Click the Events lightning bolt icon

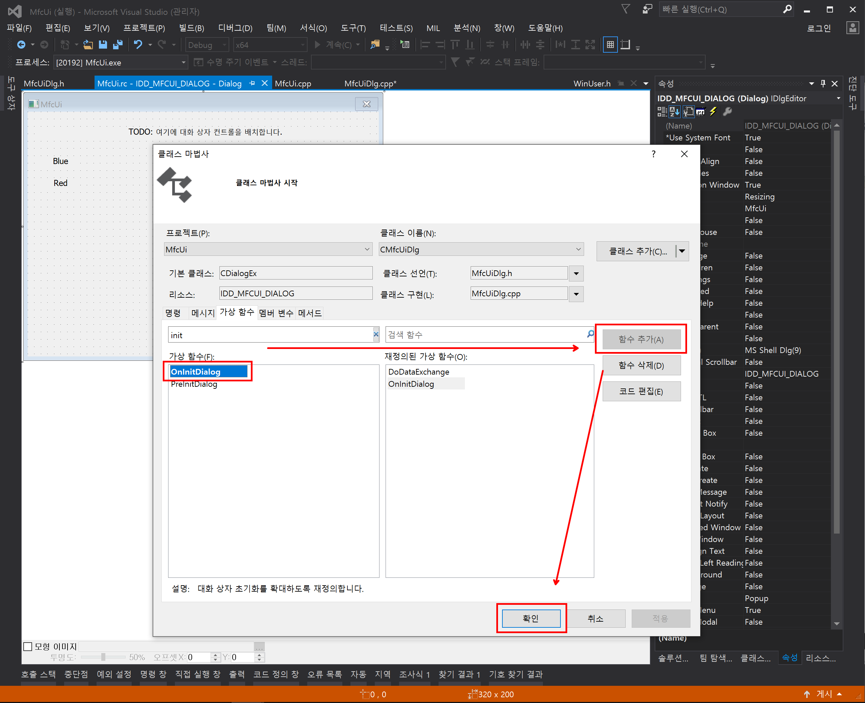point(713,111)
